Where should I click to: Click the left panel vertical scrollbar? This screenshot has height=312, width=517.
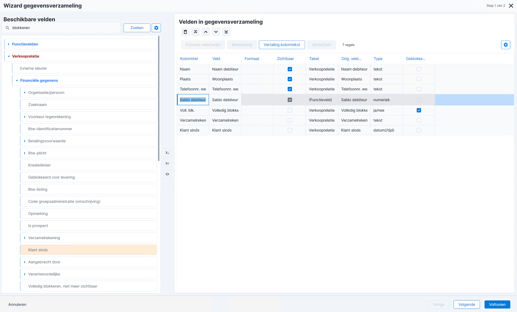click(159, 98)
